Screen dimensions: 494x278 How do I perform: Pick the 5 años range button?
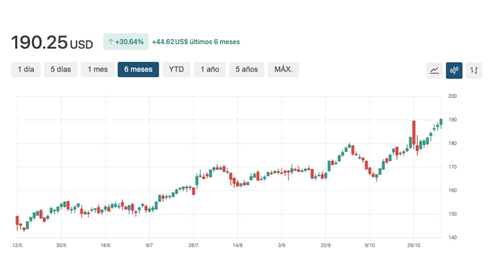pos(247,70)
